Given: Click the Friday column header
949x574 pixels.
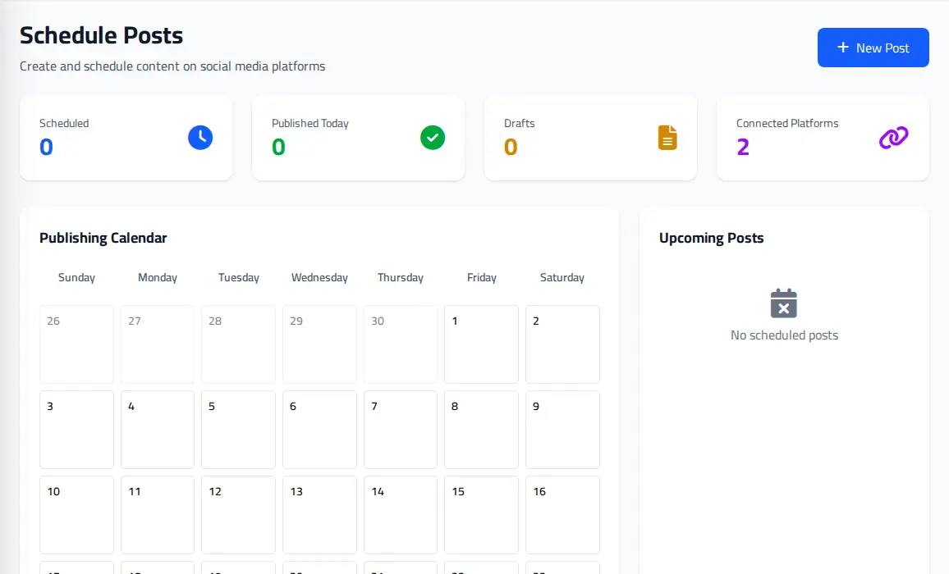Looking at the screenshot, I should (x=481, y=277).
